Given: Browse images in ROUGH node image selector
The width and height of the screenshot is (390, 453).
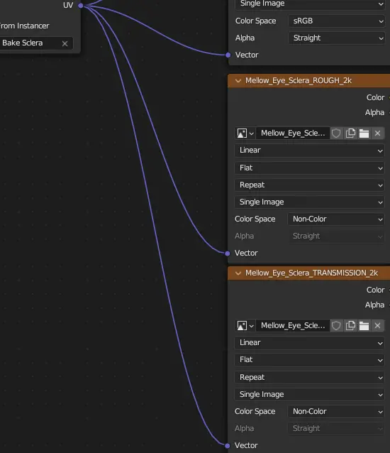Looking at the screenshot, I should [245, 133].
